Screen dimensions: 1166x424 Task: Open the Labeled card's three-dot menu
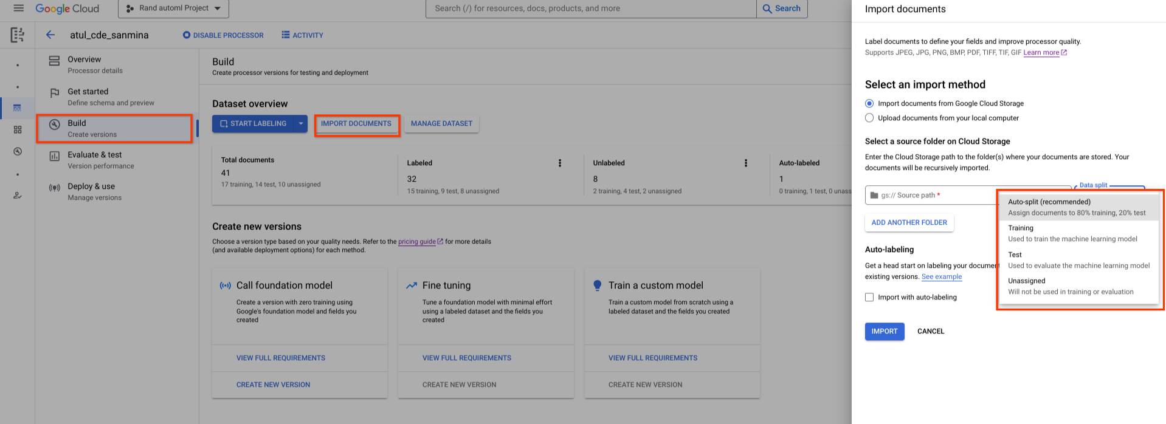coord(560,163)
